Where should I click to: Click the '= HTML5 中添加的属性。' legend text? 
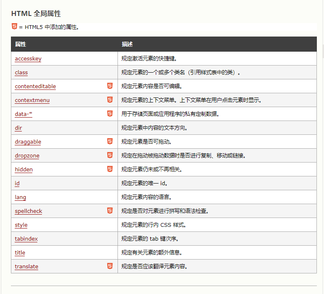pos(49,27)
